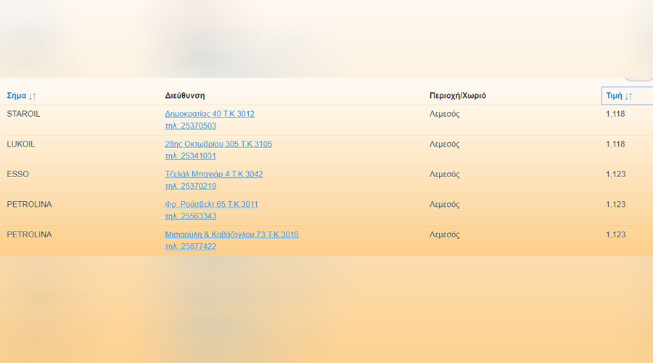Open address link Φρ. Ρούσβελτ 65 Τ.Κ 3011
This screenshot has height=363, width=653.
click(x=212, y=205)
